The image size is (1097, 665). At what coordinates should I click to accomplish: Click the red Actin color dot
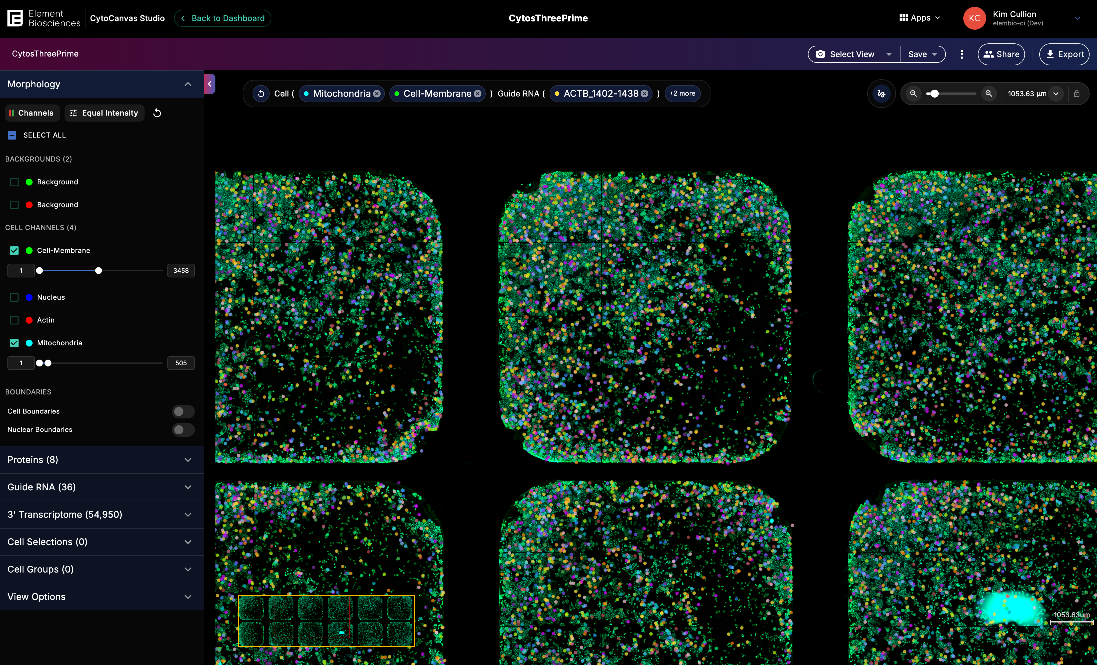click(x=29, y=320)
